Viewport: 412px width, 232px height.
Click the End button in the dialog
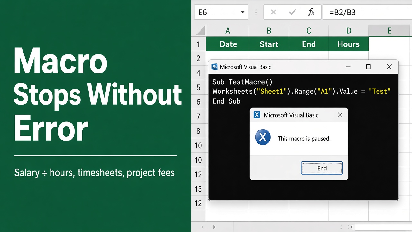pyautogui.click(x=322, y=168)
